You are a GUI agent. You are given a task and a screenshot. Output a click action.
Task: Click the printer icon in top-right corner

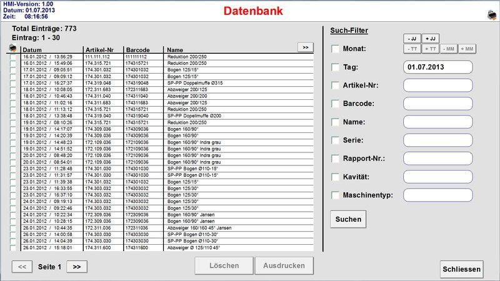coord(491,14)
